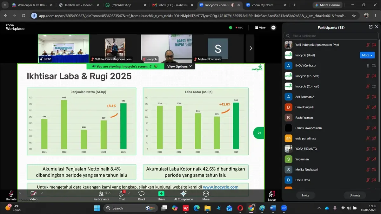
Task: Select Melika Novitasari video tile
Action: click(218, 48)
